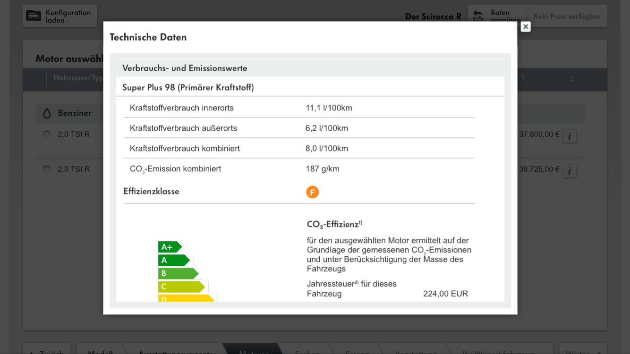Click Super Plus 98 (Primärer Kraftstoff) heading
630x354 pixels.
pyautogui.click(x=188, y=87)
